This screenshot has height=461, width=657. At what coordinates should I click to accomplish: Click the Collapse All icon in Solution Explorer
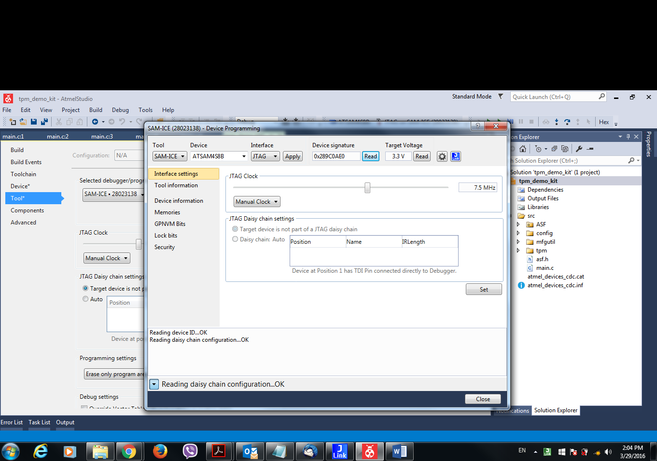pyautogui.click(x=554, y=149)
